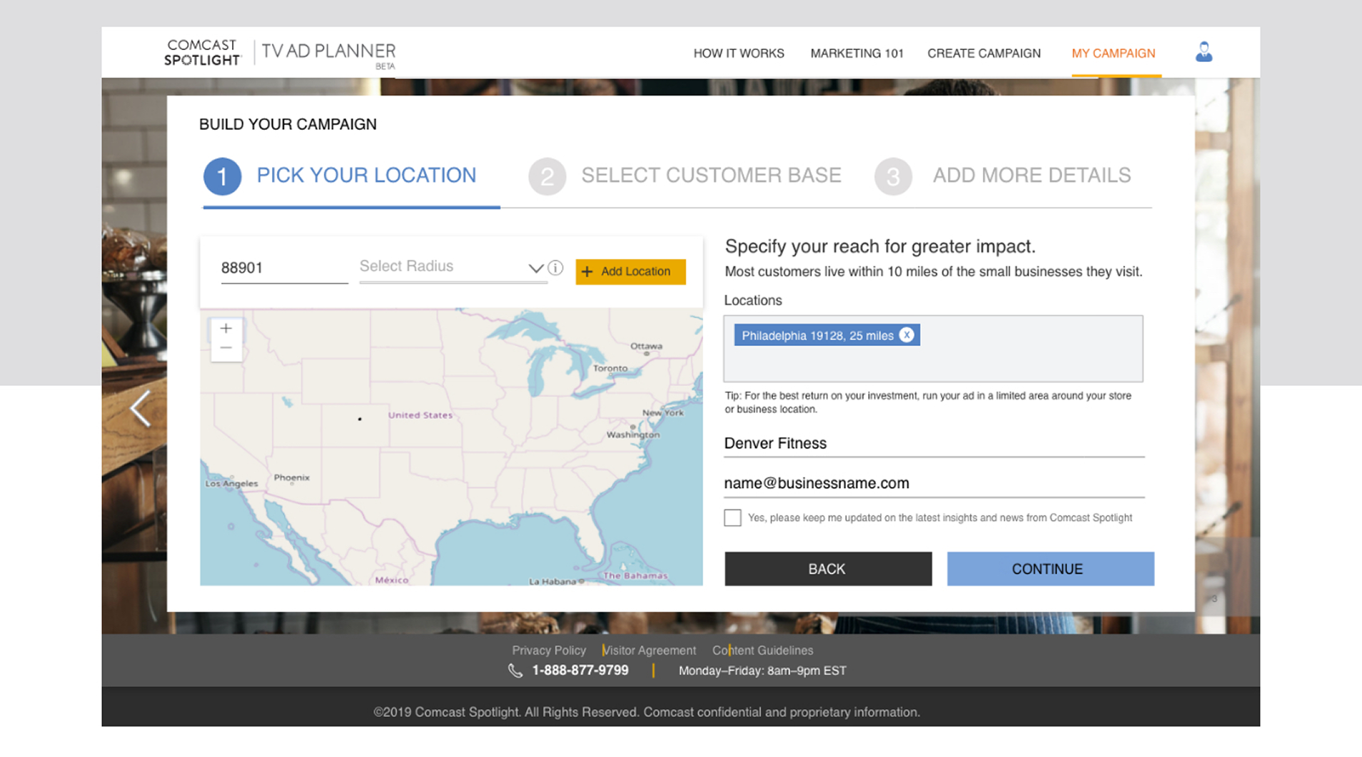Viewport: 1362px width, 757px height.
Task: Remove the Philadelphia 19128 location
Action: coord(906,335)
